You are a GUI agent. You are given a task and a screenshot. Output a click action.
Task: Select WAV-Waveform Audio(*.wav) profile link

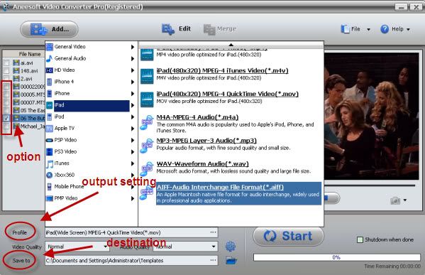pyautogui.click(x=202, y=164)
